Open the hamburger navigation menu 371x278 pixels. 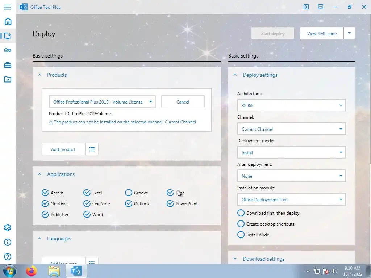[8, 7]
